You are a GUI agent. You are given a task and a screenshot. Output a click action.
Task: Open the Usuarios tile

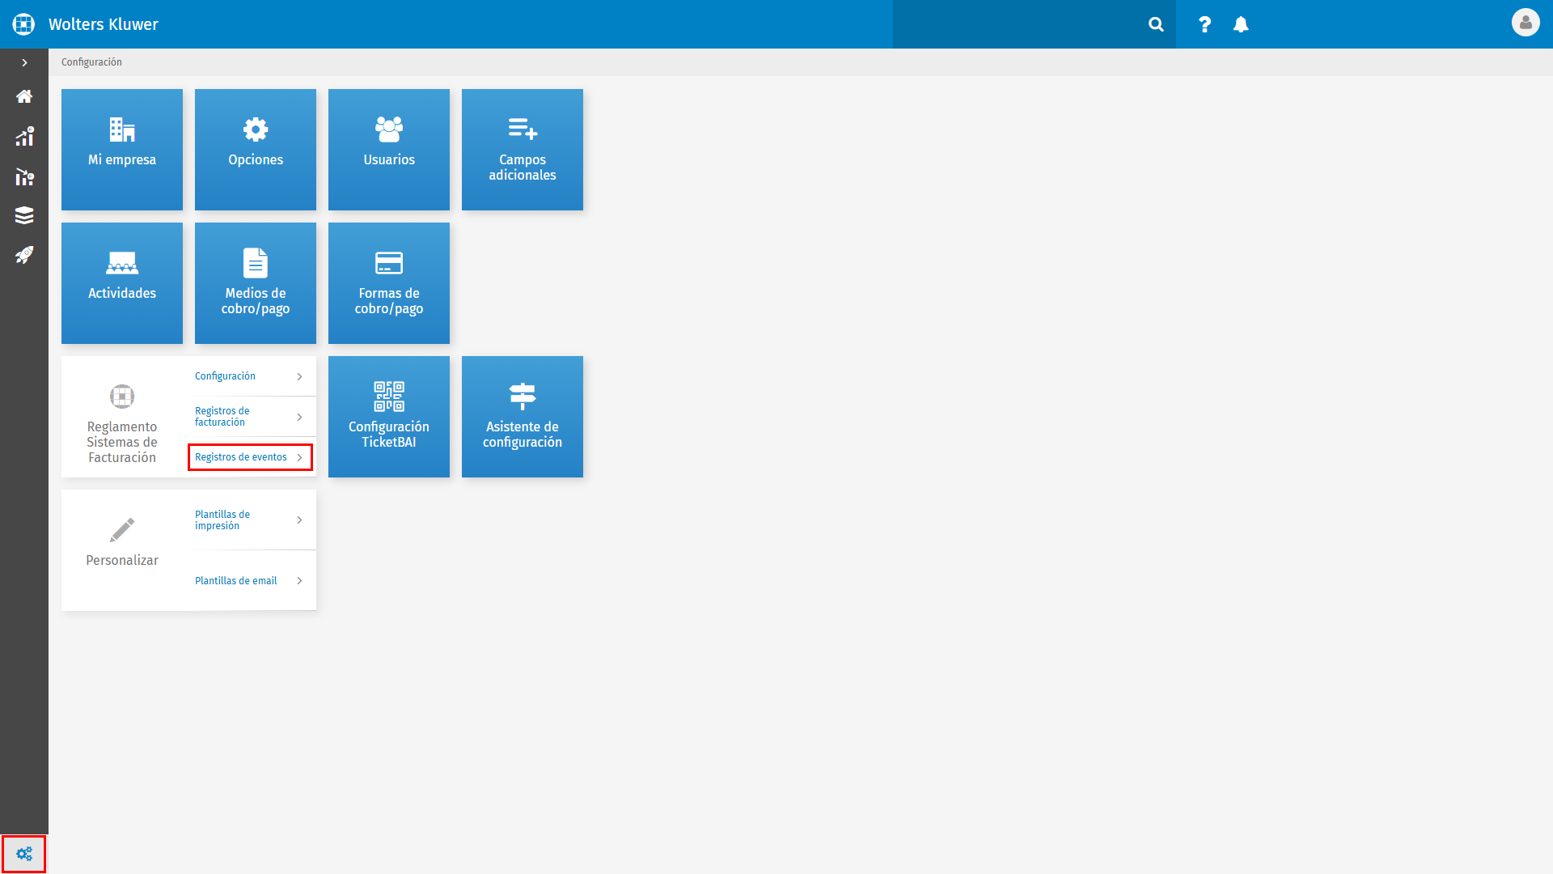pyautogui.click(x=389, y=150)
